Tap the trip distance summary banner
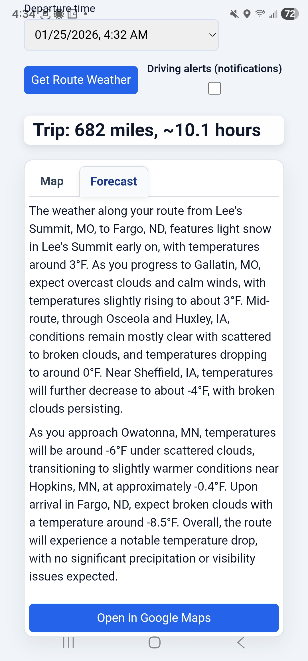This screenshot has width=308, height=661. (154, 130)
